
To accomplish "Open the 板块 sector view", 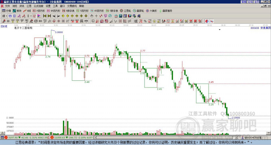I will 17,11.
